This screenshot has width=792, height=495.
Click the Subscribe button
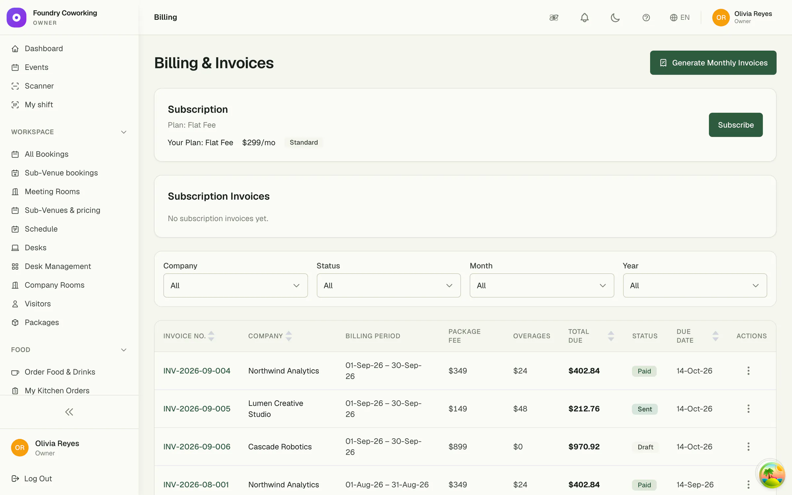coord(736,125)
